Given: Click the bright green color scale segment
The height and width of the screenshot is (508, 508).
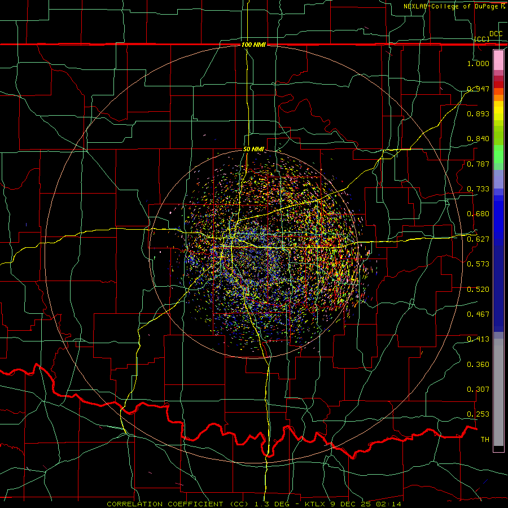Looking at the screenshot, I should (x=498, y=154).
